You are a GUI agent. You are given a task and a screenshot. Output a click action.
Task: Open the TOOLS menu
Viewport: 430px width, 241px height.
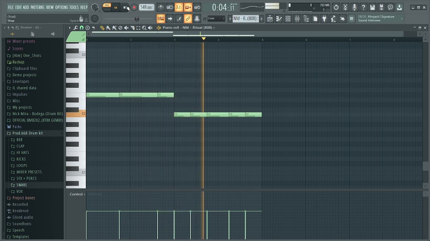(x=74, y=7)
